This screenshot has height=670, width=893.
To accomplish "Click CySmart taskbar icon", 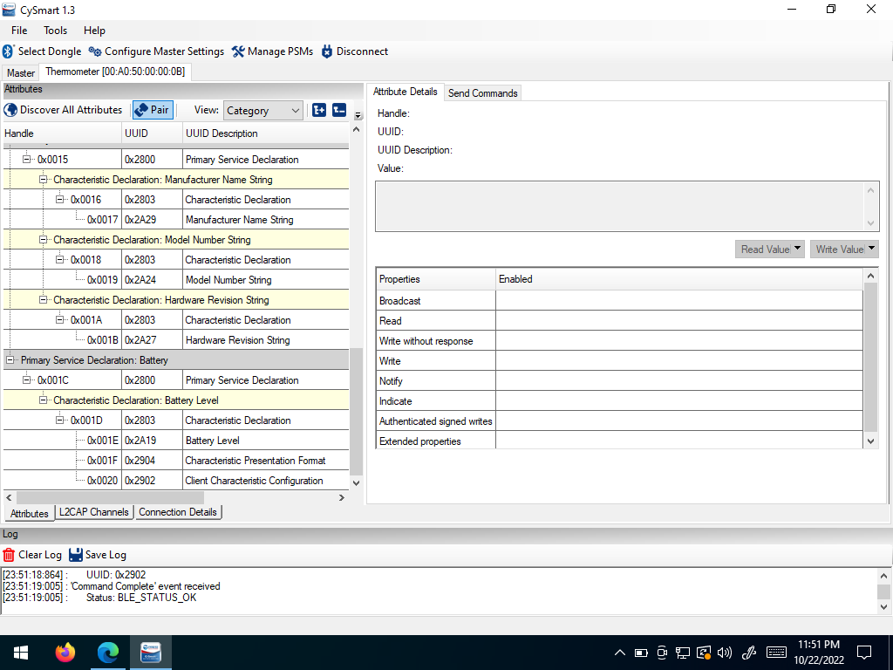I will click(x=151, y=653).
